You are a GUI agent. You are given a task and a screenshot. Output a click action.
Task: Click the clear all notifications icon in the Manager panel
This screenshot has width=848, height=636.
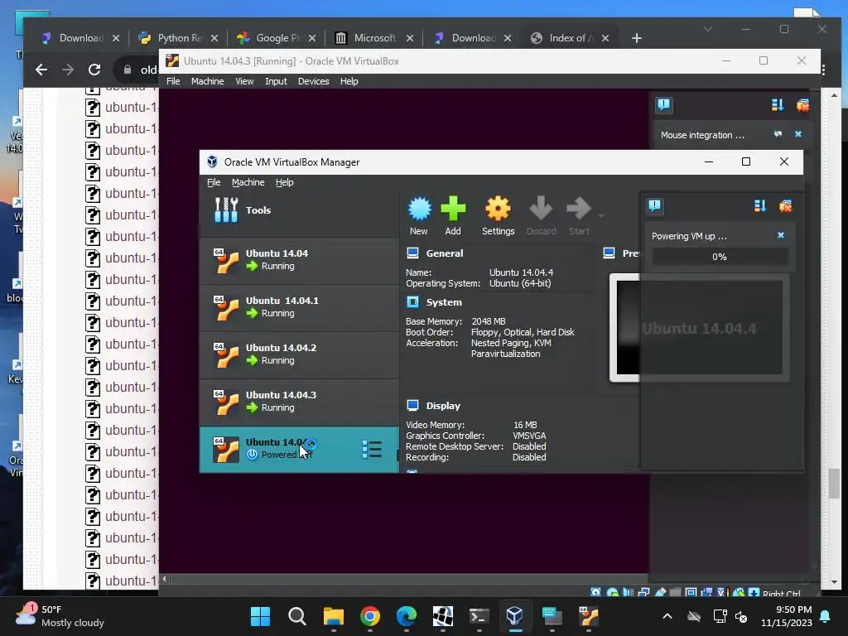pos(785,205)
